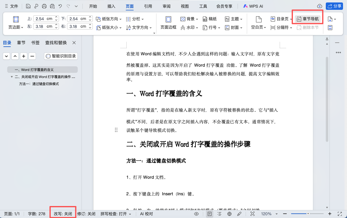Open the 工具 ribbon tab
The width and height of the screenshot is (347, 218).
point(203,6)
